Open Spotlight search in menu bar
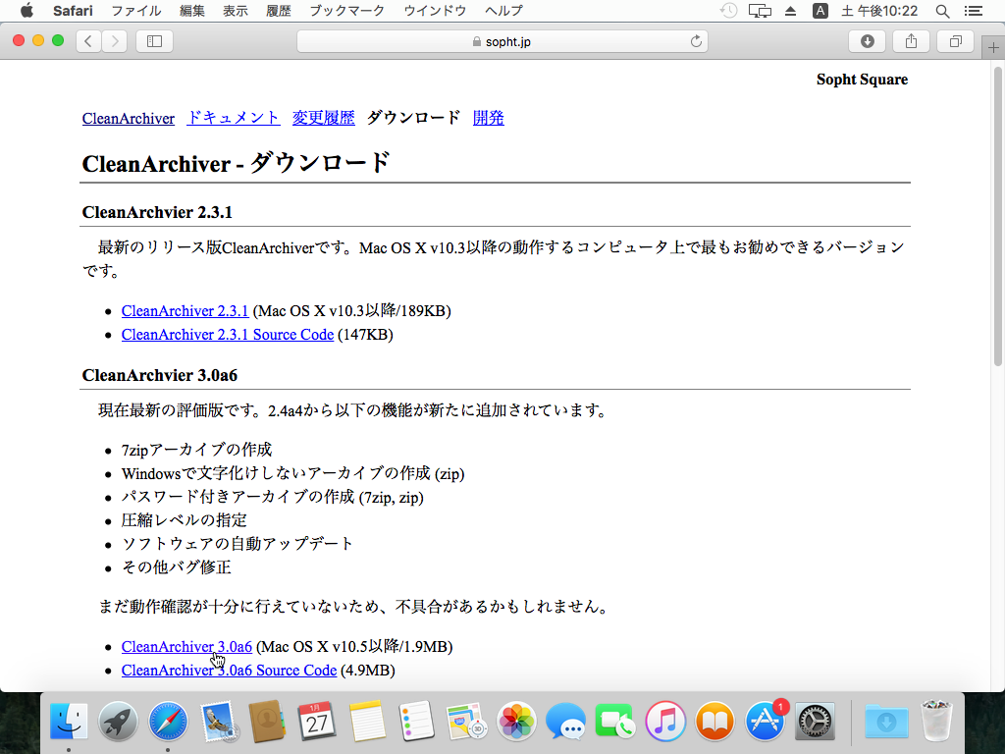 (x=942, y=11)
